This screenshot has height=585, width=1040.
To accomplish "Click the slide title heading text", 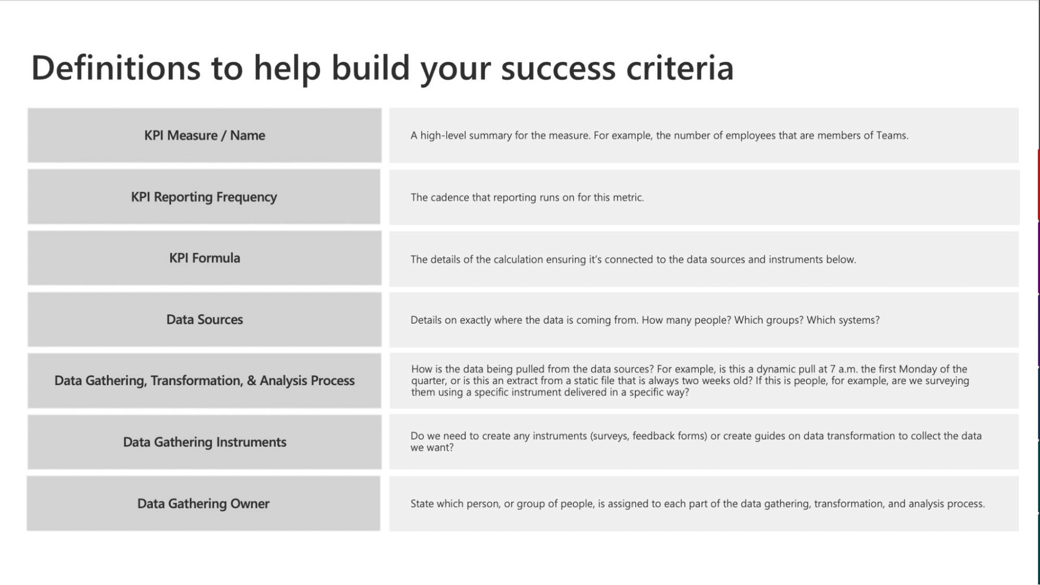I will pos(383,66).
